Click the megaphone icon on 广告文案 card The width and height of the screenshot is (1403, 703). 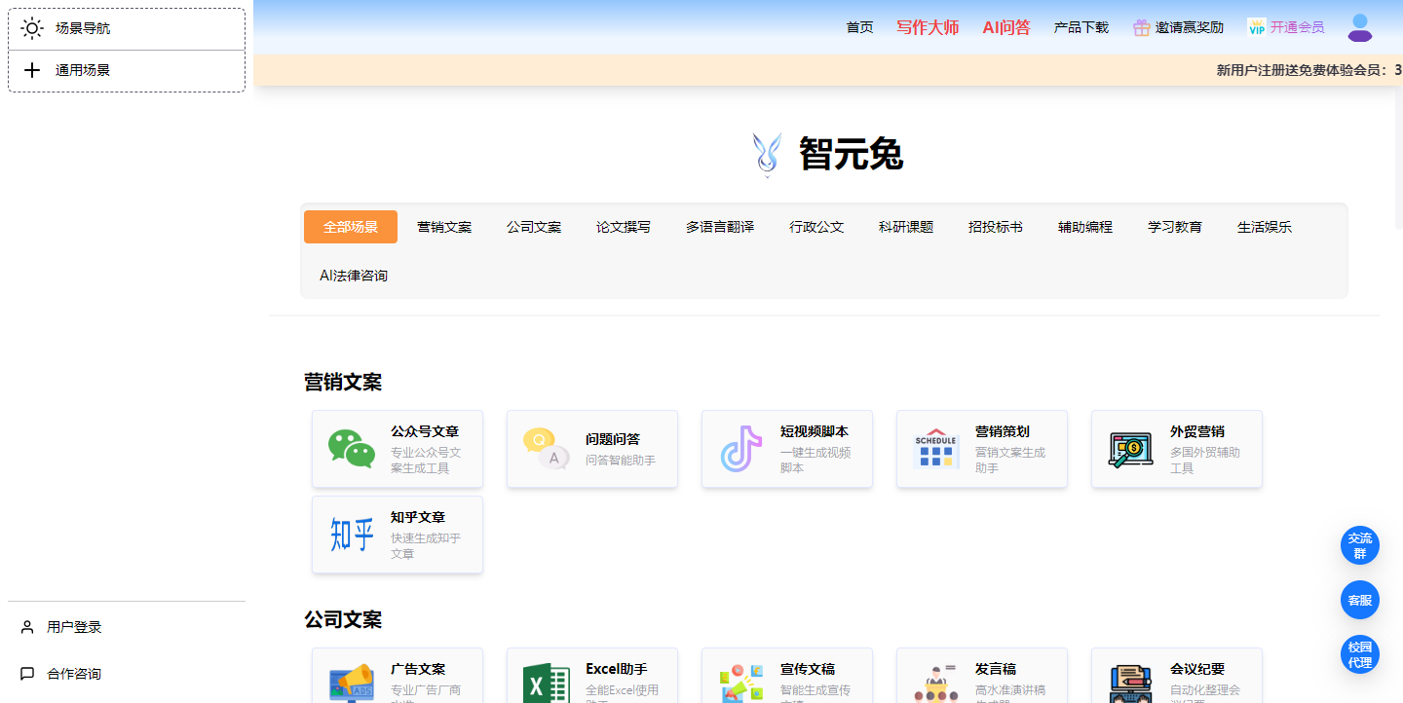pos(352,683)
